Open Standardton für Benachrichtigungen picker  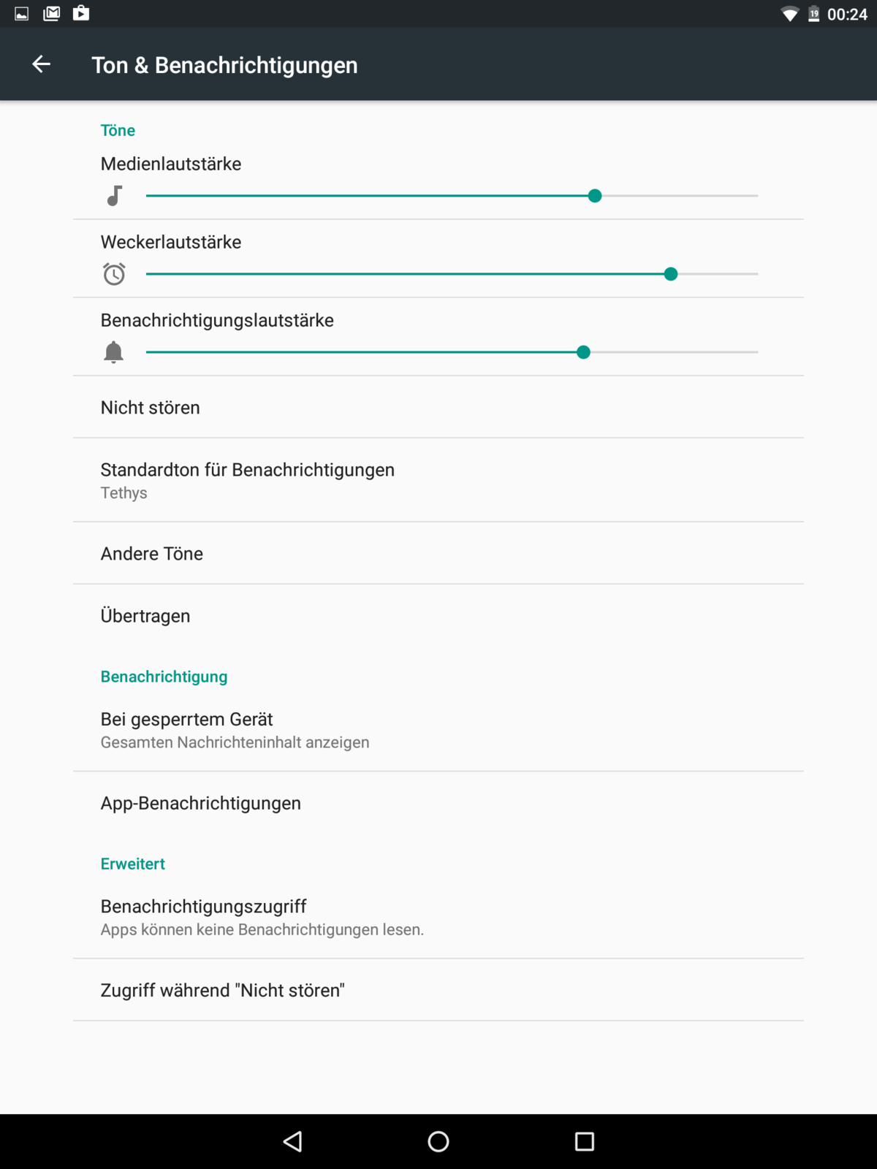pos(438,480)
